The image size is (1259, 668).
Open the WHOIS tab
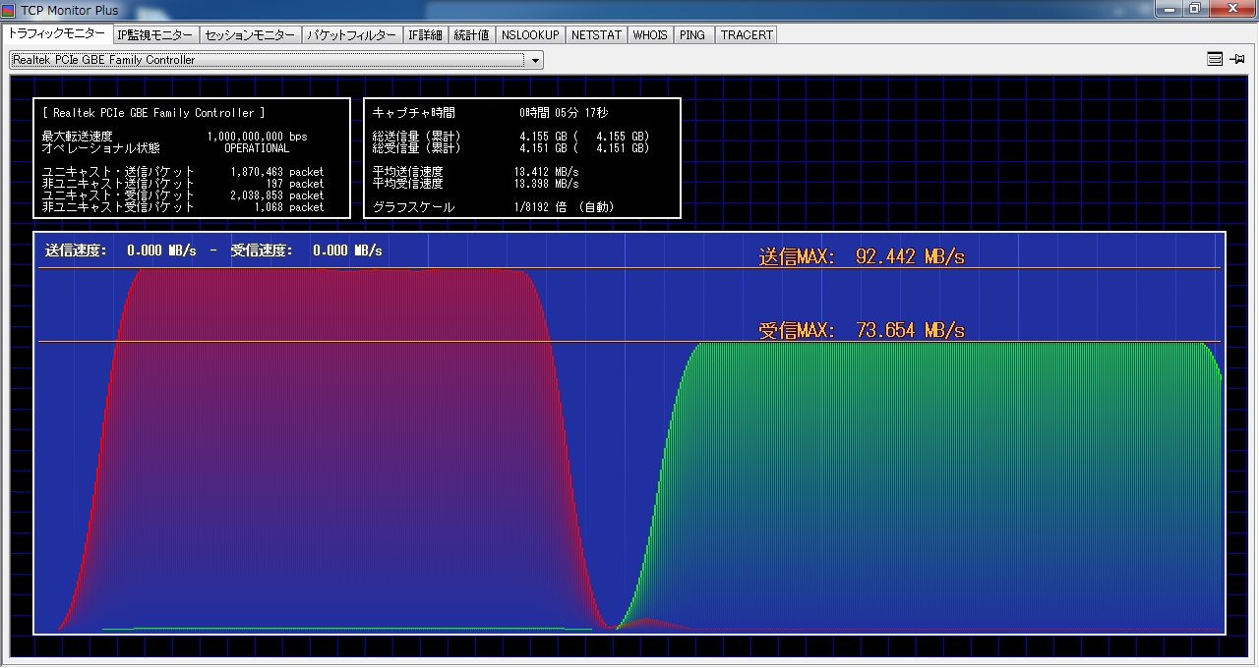click(x=650, y=34)
